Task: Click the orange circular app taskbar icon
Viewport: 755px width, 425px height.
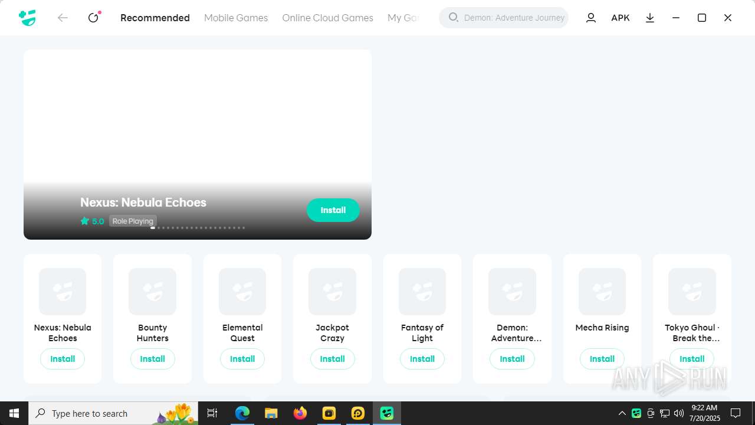Action: coord(358,413)
